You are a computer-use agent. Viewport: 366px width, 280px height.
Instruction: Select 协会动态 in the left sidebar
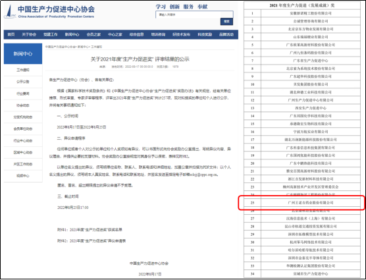[23, 105]
